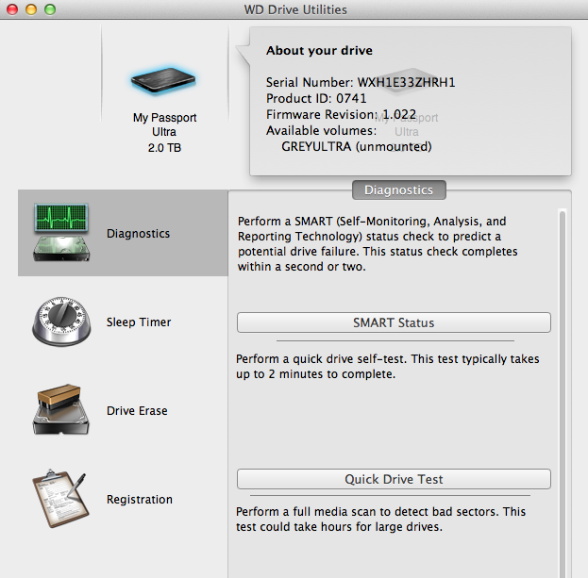The image size is (588, 578).
Task: Open Sleep Timer via the dial icon
Action: click(x=61, y=322)
